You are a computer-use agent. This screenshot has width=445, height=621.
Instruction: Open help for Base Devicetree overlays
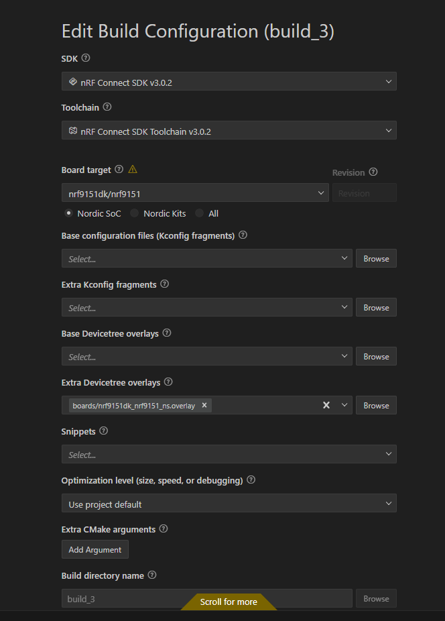point(167,333)
